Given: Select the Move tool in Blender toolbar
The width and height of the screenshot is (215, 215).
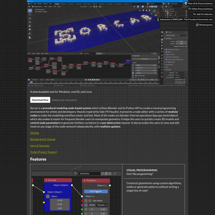Looking at the screenshot, I should point(30,18).
